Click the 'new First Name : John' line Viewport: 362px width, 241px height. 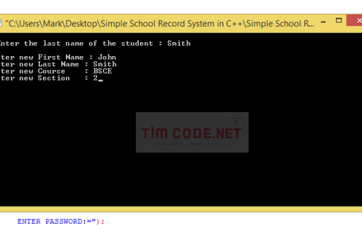click(58, 57)
